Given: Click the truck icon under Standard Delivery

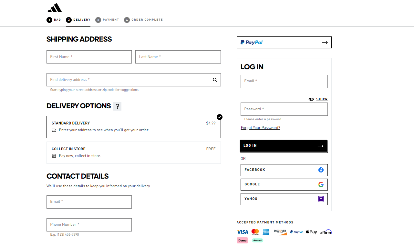Looking at the screenshot, I should pos(54,130).
